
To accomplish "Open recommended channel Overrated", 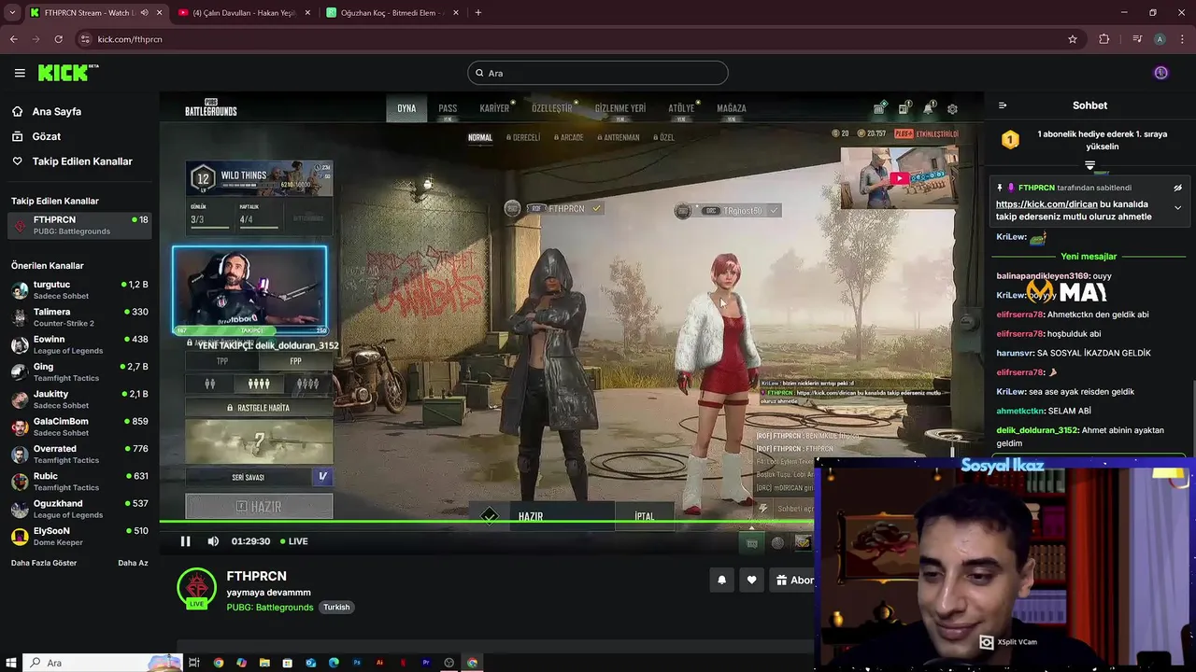I will coord(79,454).
